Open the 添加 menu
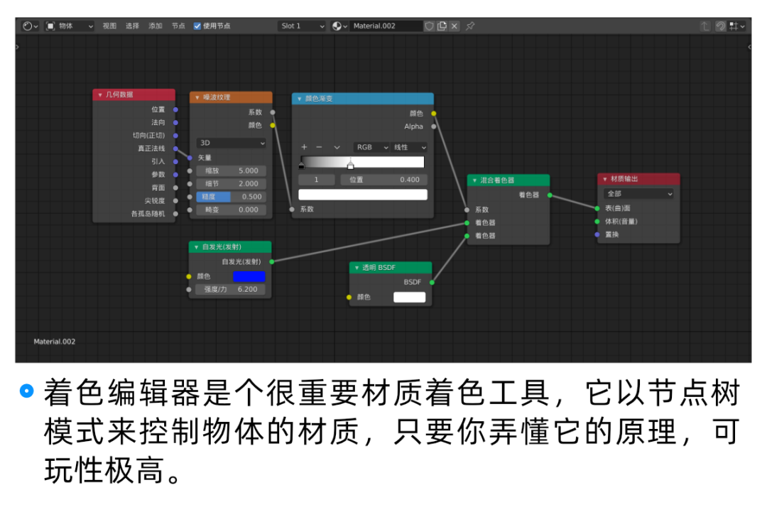Image resolution: width=767 pixels, height=517 pixels. 155,26
